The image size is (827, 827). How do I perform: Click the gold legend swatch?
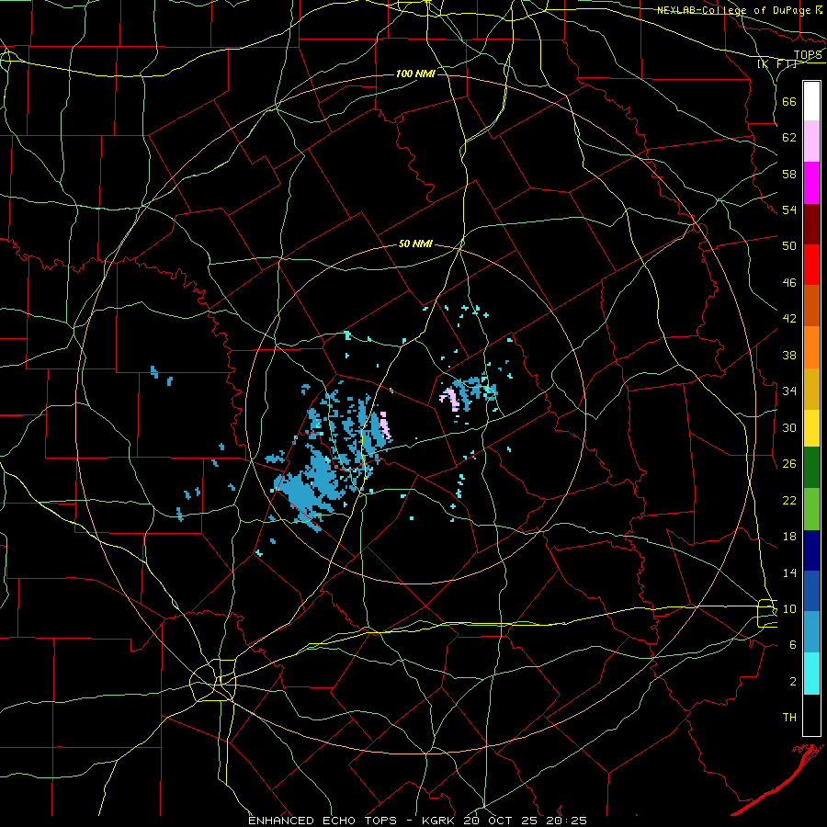pos(811,389)
